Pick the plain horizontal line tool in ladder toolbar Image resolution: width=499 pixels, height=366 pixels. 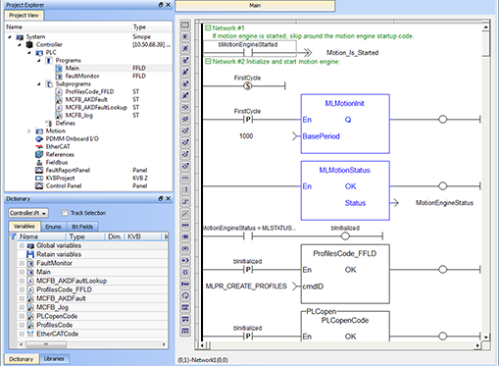click(185, 178)
